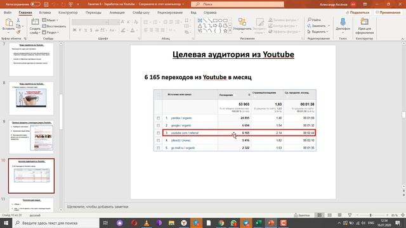Open Customize Quick Access Toolbar dropdown

(78, 4)
